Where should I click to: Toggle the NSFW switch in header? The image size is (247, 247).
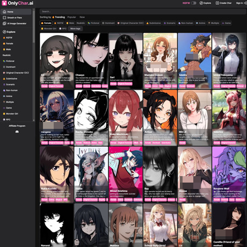pyautogui.click(x=193, y=3)
